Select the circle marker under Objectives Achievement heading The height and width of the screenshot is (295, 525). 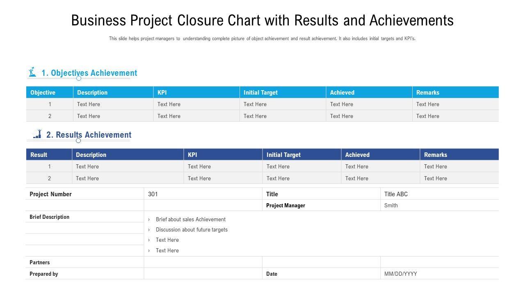[x=79, y=78]
